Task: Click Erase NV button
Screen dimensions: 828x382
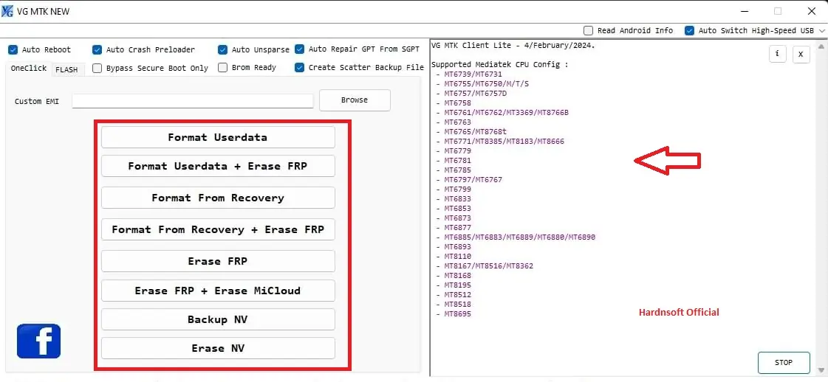Action: pyautogui.click(x=218, y=348)
